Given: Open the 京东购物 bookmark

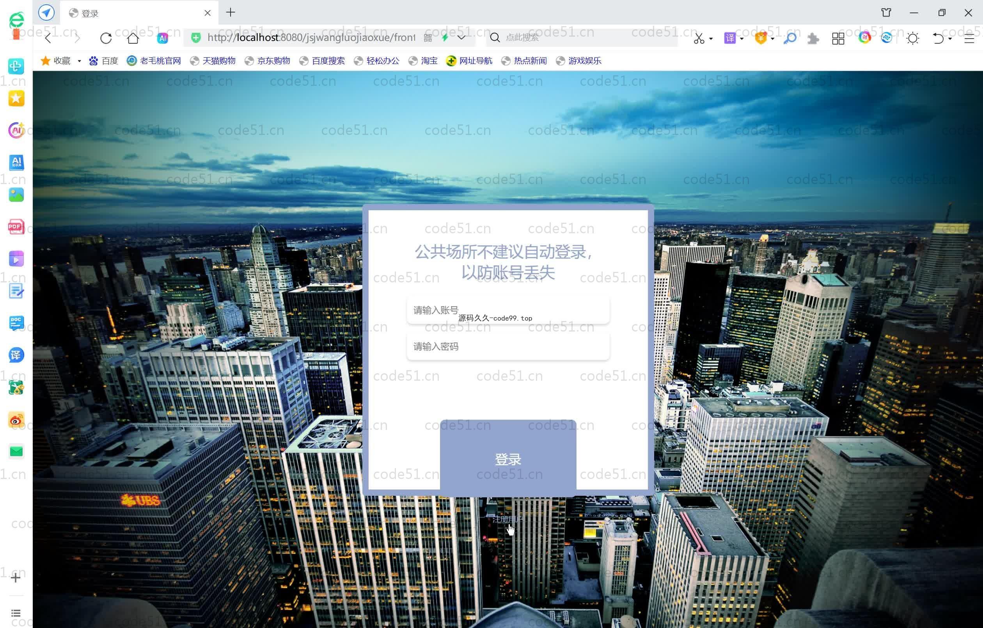Looking at the screenshot, I should (267, 61).
